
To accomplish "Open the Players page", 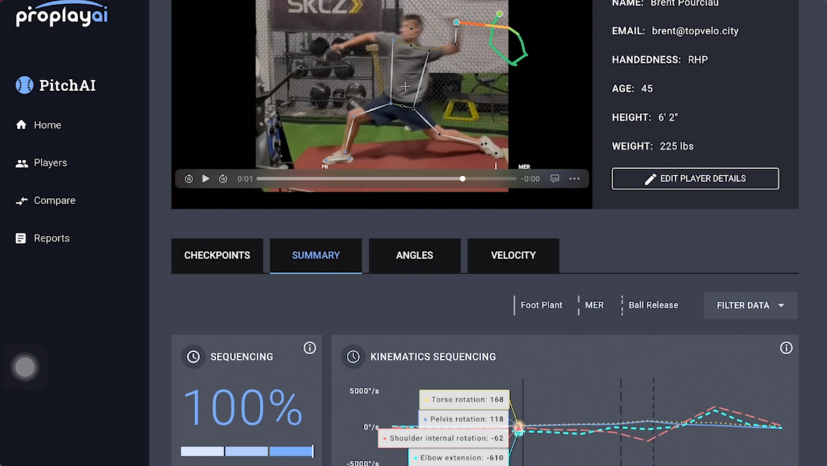I will coord(50,163).
